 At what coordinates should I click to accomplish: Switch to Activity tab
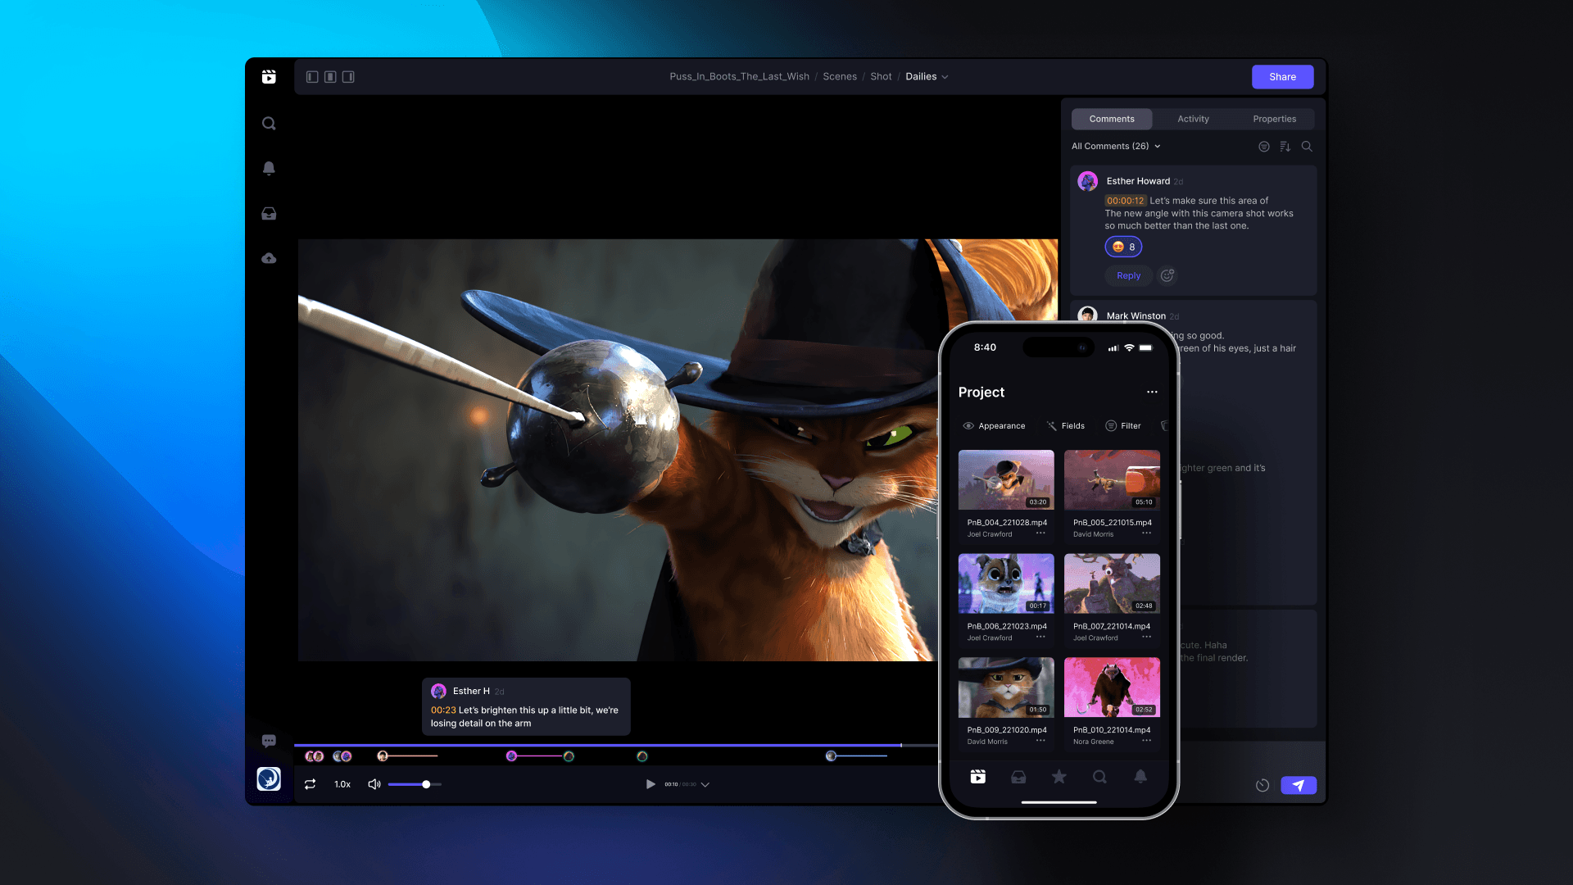point(1193,119)
